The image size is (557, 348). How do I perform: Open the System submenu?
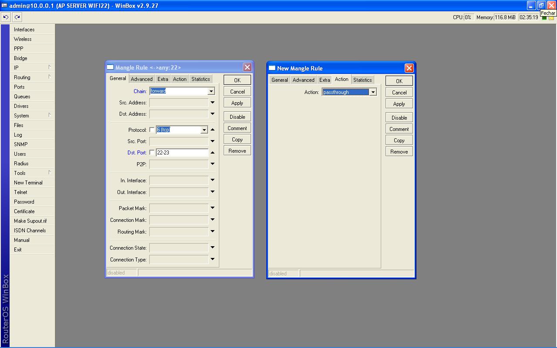click(33, 116)
